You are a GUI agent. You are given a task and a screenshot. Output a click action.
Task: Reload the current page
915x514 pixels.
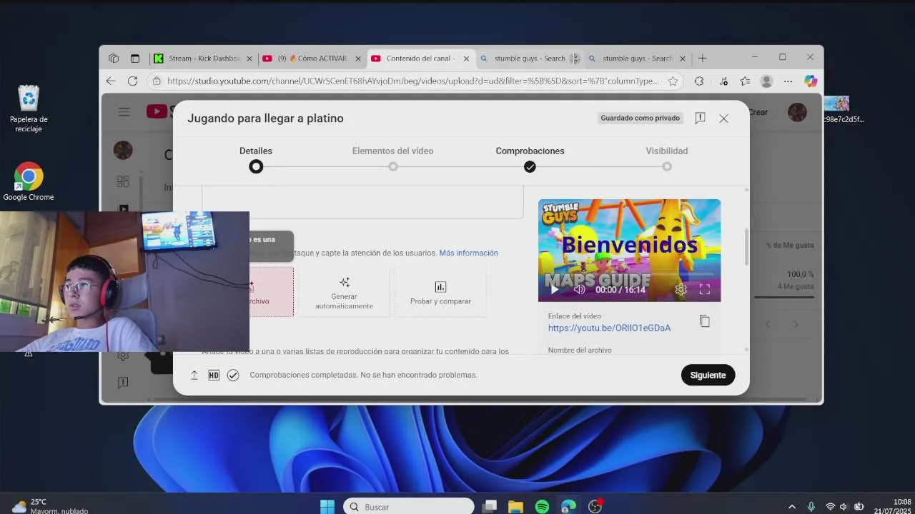(x=132, y=81)
